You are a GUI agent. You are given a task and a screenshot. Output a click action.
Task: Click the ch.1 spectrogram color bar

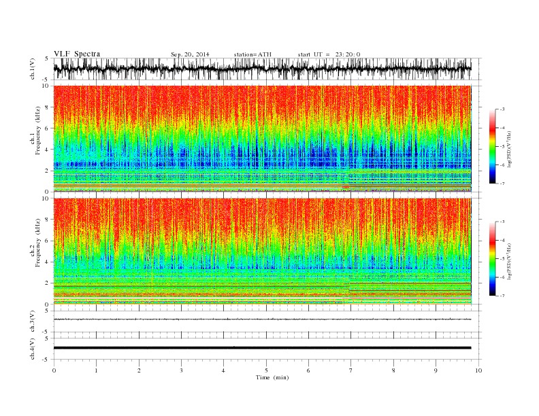pos(492,146)
